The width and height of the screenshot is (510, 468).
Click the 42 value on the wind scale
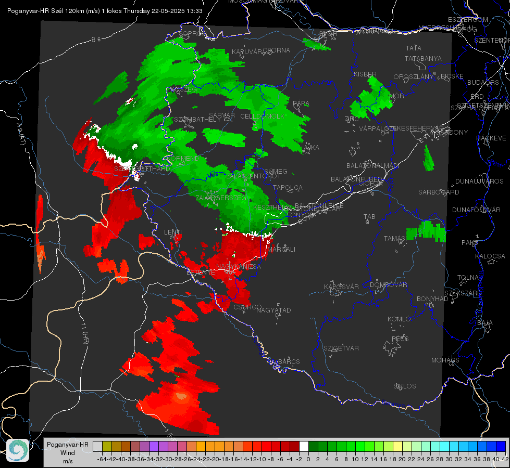(x=505, y=459)
